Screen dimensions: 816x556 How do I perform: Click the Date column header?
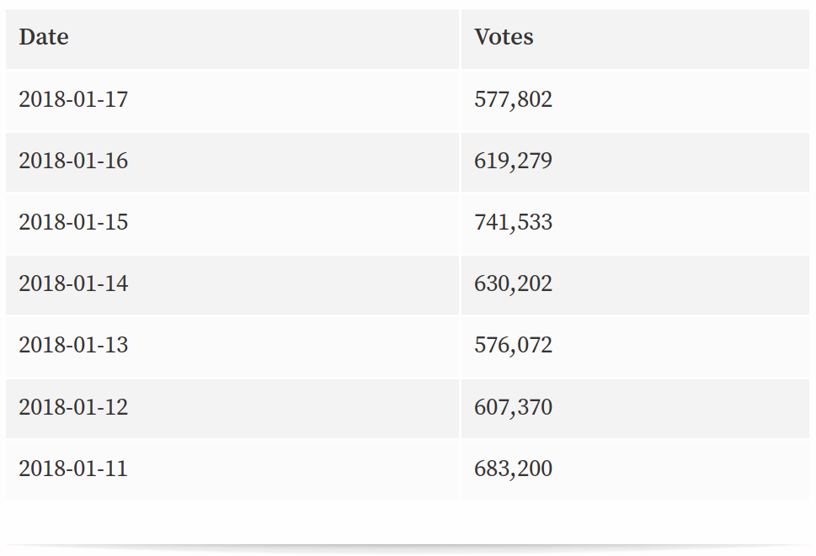click(232, 39)
